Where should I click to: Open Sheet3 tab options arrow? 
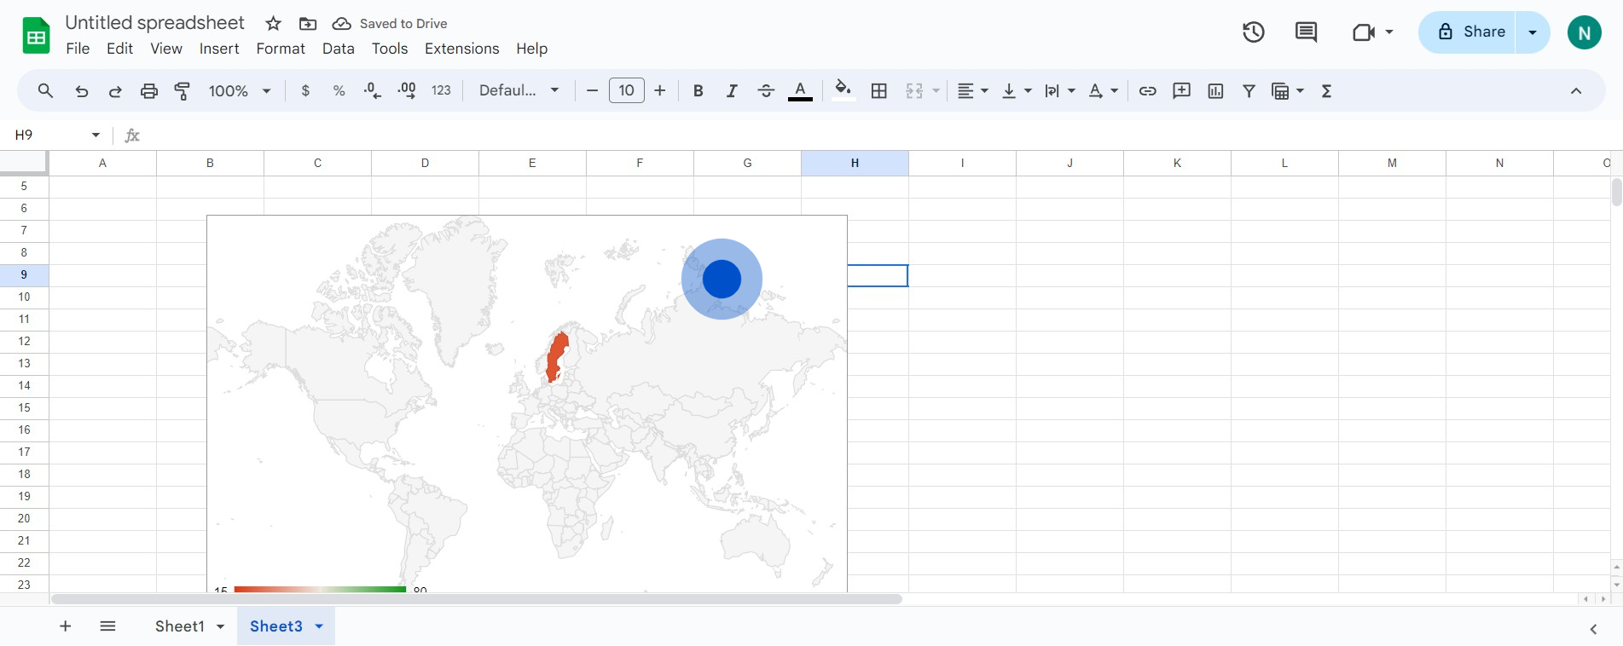(x=319, y=626)
